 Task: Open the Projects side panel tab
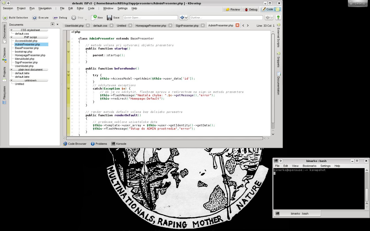click(4, 74)
